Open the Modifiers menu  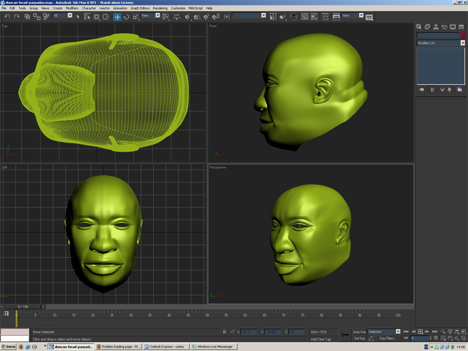[72, 8]
